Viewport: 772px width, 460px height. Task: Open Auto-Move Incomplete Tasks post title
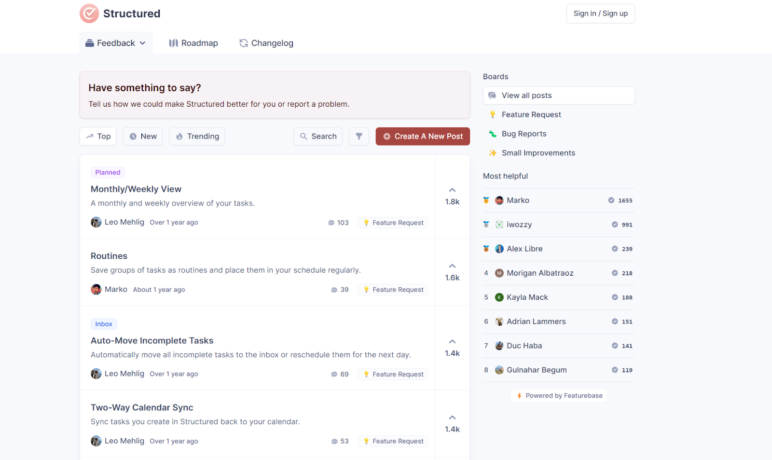[x=152, y=341]
